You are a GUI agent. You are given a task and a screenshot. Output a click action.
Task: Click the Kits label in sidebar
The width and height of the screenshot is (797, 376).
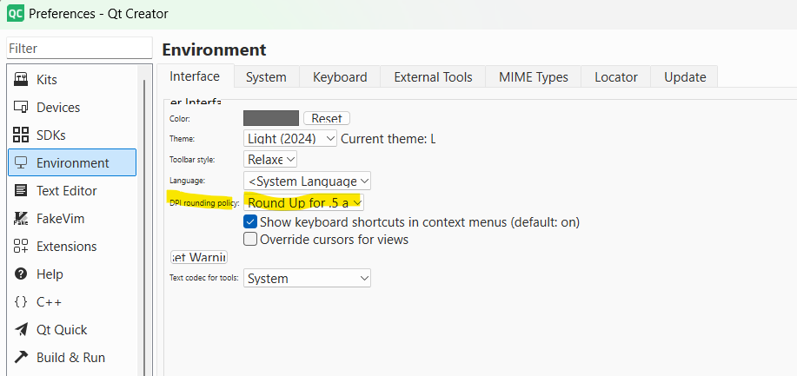47,80
